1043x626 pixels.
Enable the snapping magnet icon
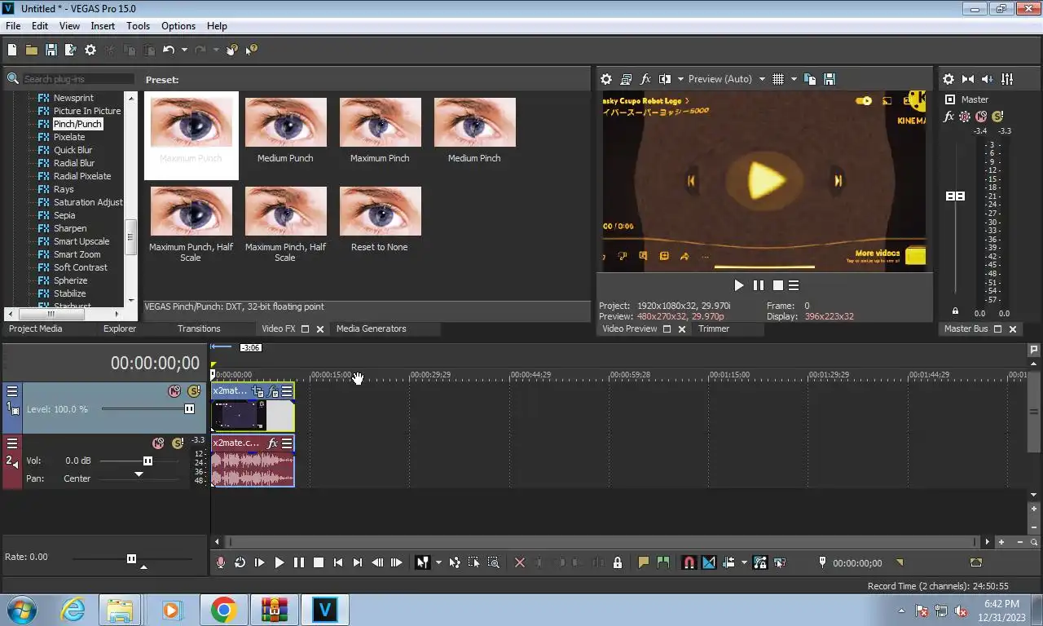(689, 562)
